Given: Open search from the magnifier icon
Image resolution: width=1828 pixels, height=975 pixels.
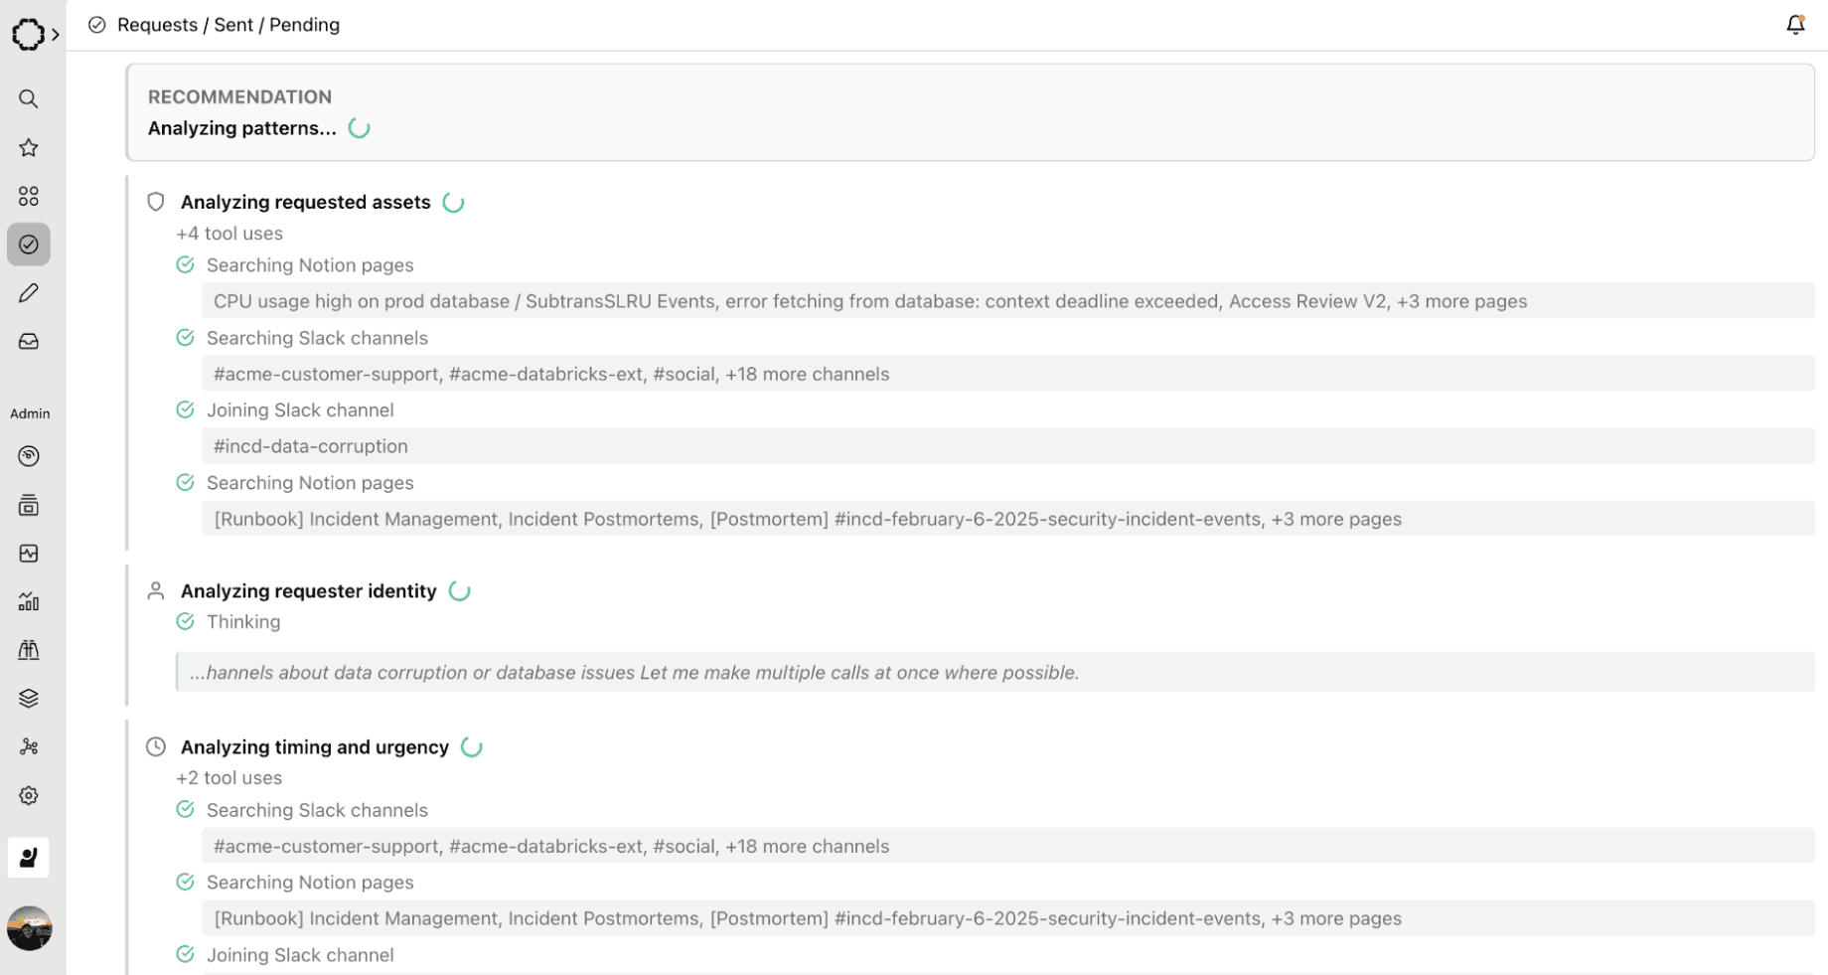Looking at the screenshot, I should pyautogui.click(x=29, y=98).
